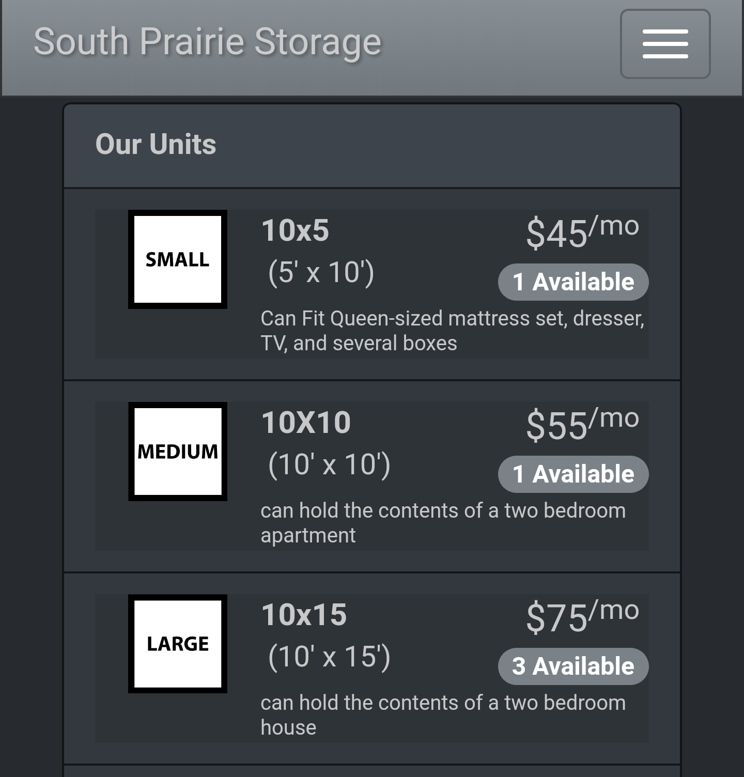Select the 10x5 unit heading

pos(295,230)
